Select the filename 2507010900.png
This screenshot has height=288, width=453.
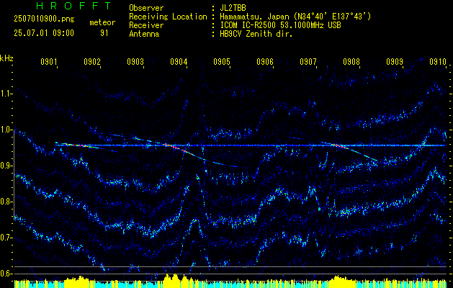44,19
